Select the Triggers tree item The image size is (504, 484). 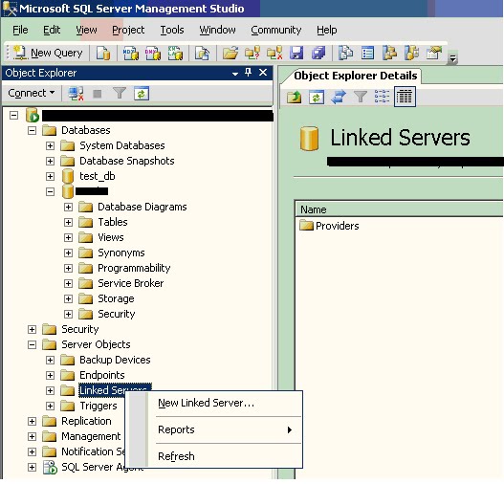(x=99, y=406)
